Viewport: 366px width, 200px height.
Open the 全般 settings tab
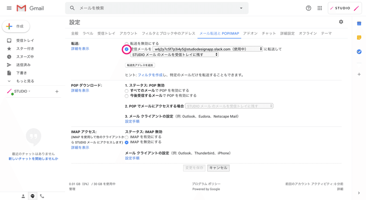click(x=75, y=33)
